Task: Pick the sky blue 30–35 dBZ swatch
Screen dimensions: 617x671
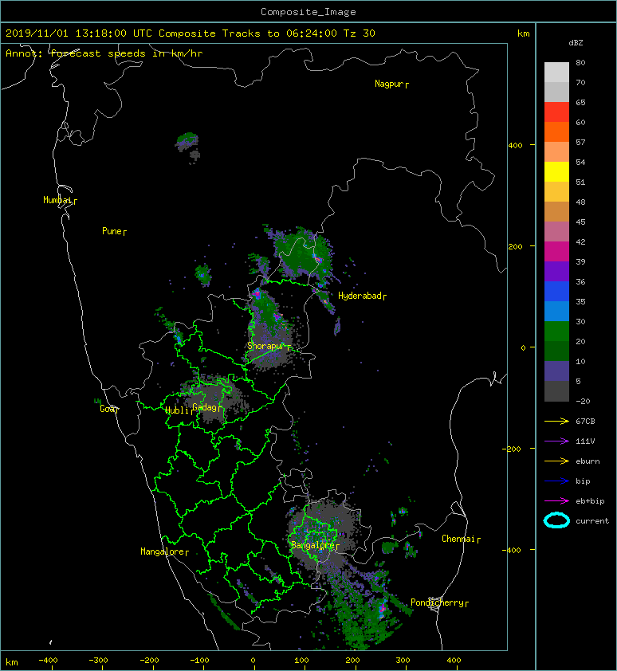Action: [x=556, y=312]
